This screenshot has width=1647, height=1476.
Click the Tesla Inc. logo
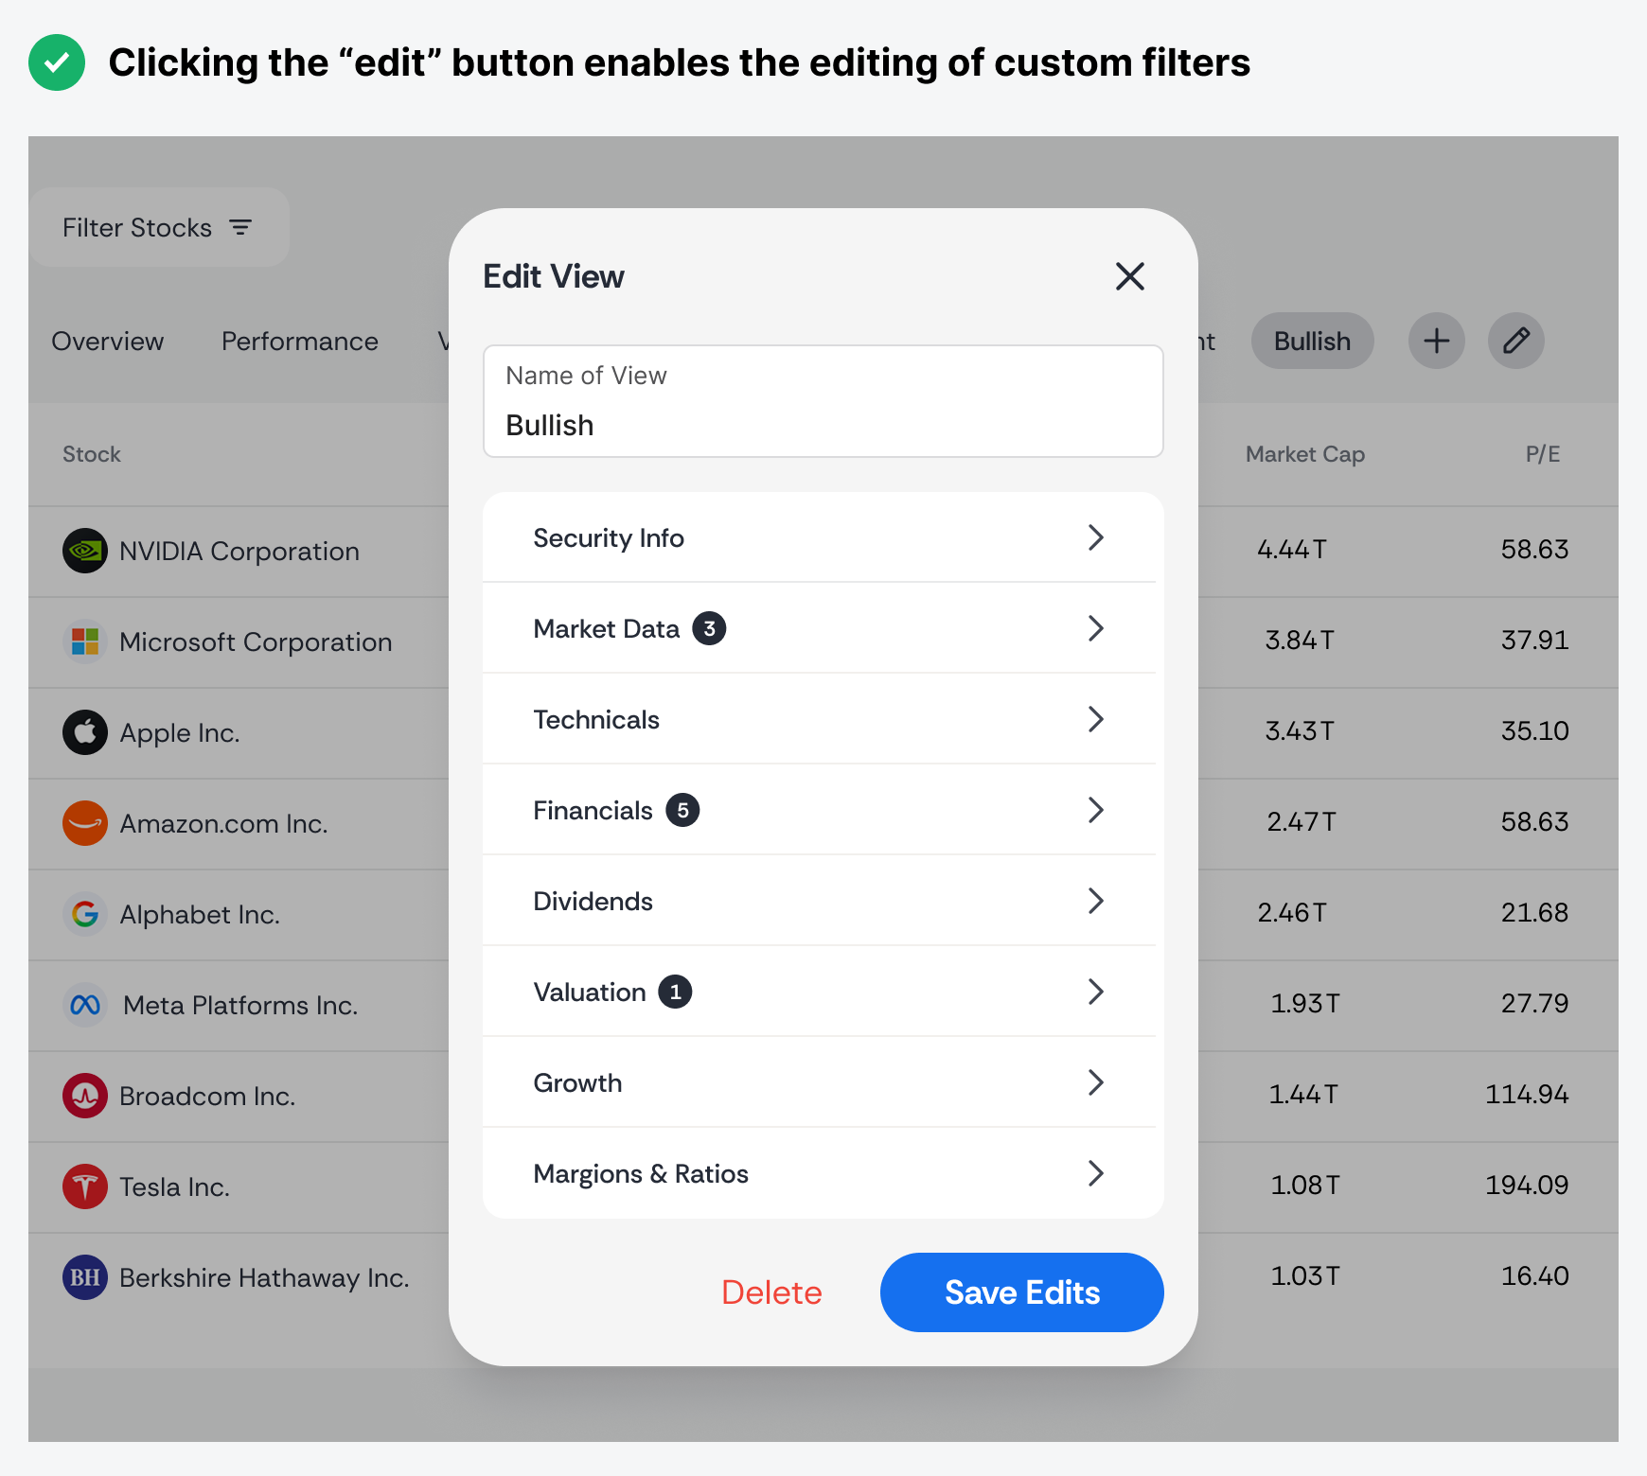point(85,1186)
